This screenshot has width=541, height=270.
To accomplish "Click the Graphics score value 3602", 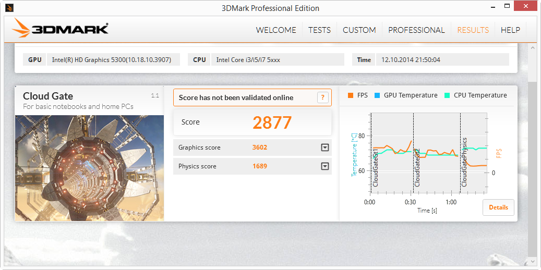I will [260, 148].
